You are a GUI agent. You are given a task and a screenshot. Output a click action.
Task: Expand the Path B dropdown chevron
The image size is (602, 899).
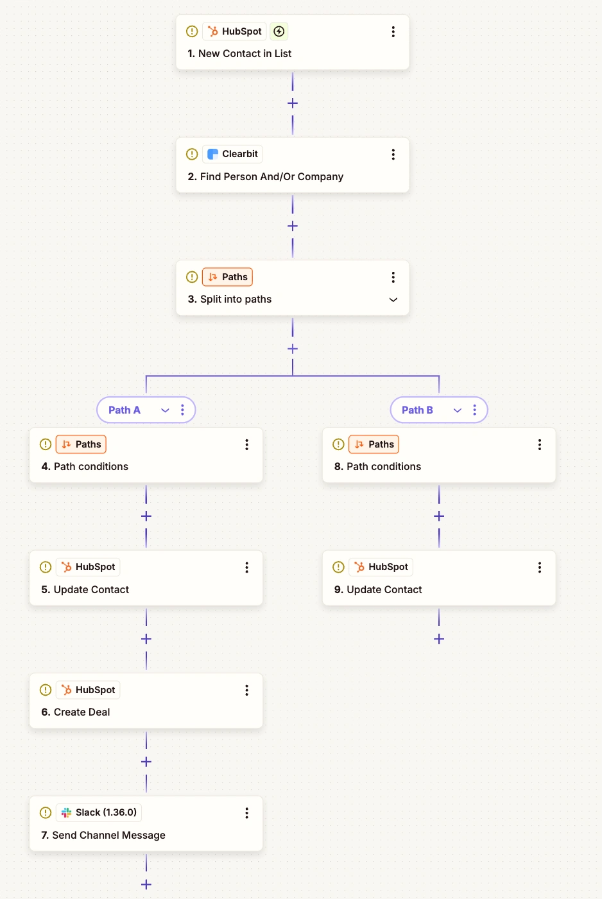tap(458, 410)
